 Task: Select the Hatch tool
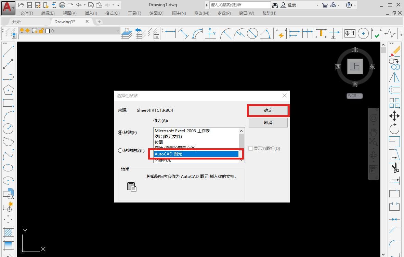pos(8,232)
